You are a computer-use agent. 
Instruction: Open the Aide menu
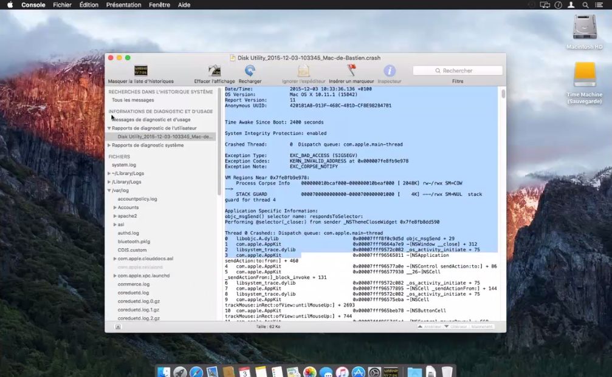[184, 5]
